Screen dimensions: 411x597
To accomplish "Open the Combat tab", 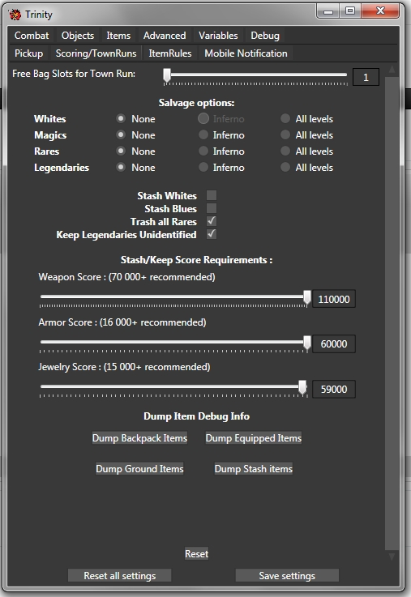I will [32, 36].
